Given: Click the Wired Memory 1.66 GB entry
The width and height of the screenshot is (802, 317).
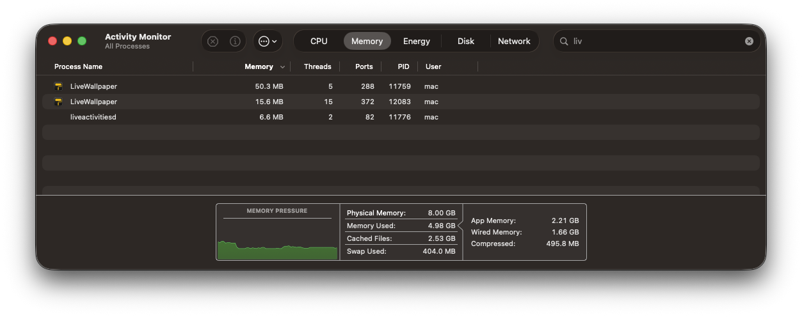Looking at the screenshot, I should (x=525, y=232).
